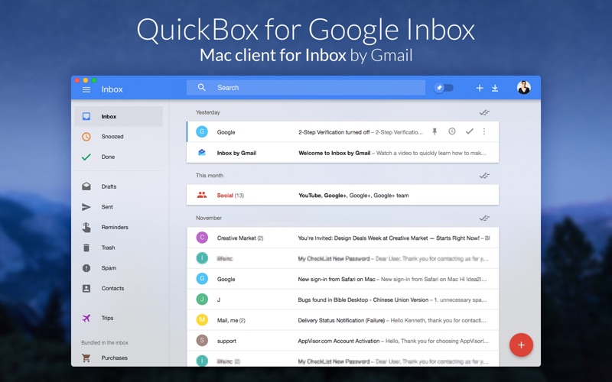Open Contacts in the sidebar

(119, 288)
